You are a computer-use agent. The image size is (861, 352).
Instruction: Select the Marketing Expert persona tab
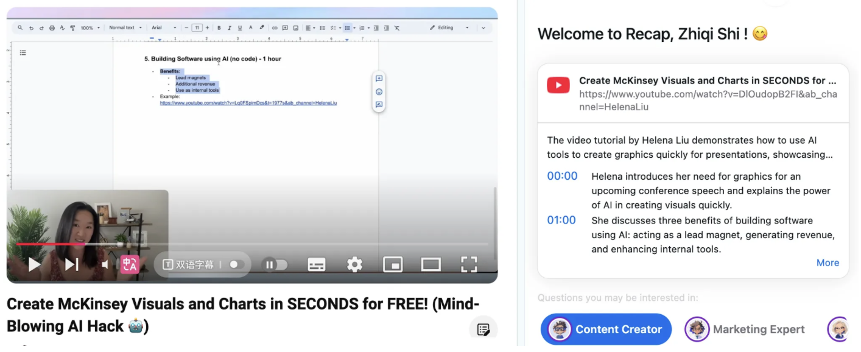point(745,329)
